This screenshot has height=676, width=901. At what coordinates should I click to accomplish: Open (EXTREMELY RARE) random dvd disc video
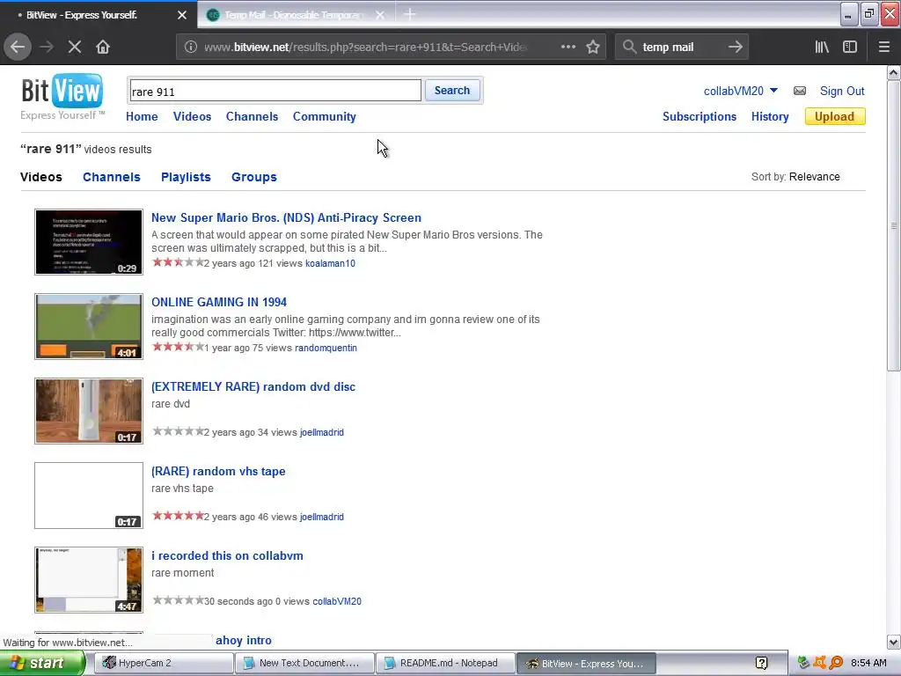(x=253, y=387)
